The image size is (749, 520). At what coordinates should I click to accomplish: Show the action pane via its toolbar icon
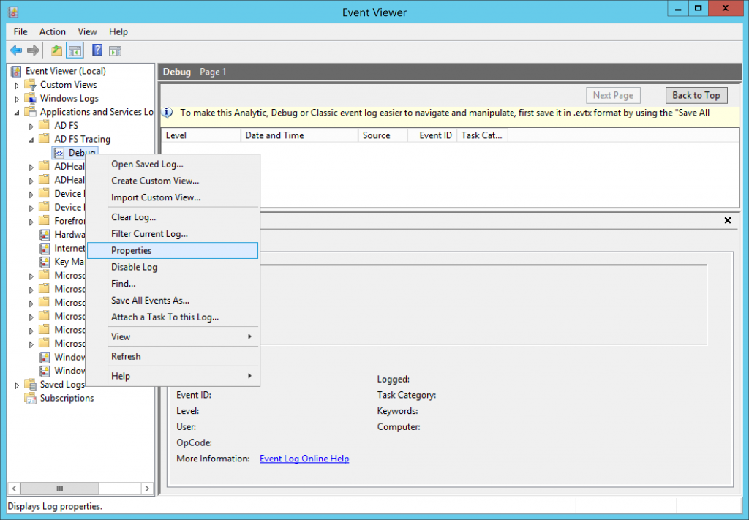pyautogui.click(x=115, y=50)
